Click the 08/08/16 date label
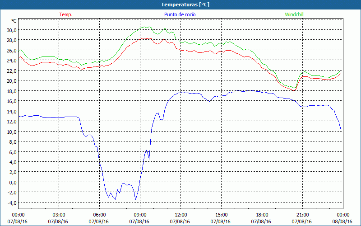 click(342, 221)
